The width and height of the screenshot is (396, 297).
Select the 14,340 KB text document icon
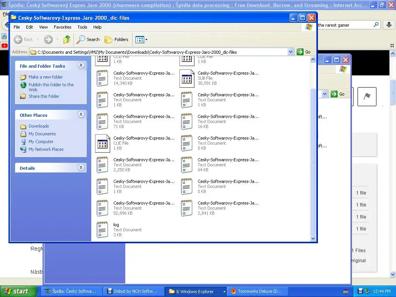pos(102,78)
